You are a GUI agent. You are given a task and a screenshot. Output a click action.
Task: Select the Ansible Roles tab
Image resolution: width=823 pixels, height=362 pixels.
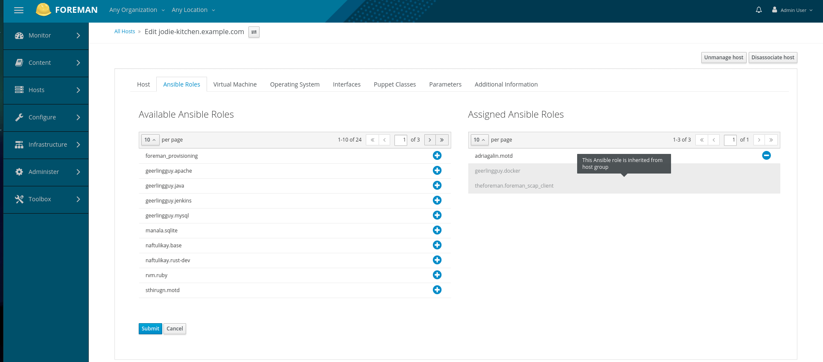coord(182,84)
